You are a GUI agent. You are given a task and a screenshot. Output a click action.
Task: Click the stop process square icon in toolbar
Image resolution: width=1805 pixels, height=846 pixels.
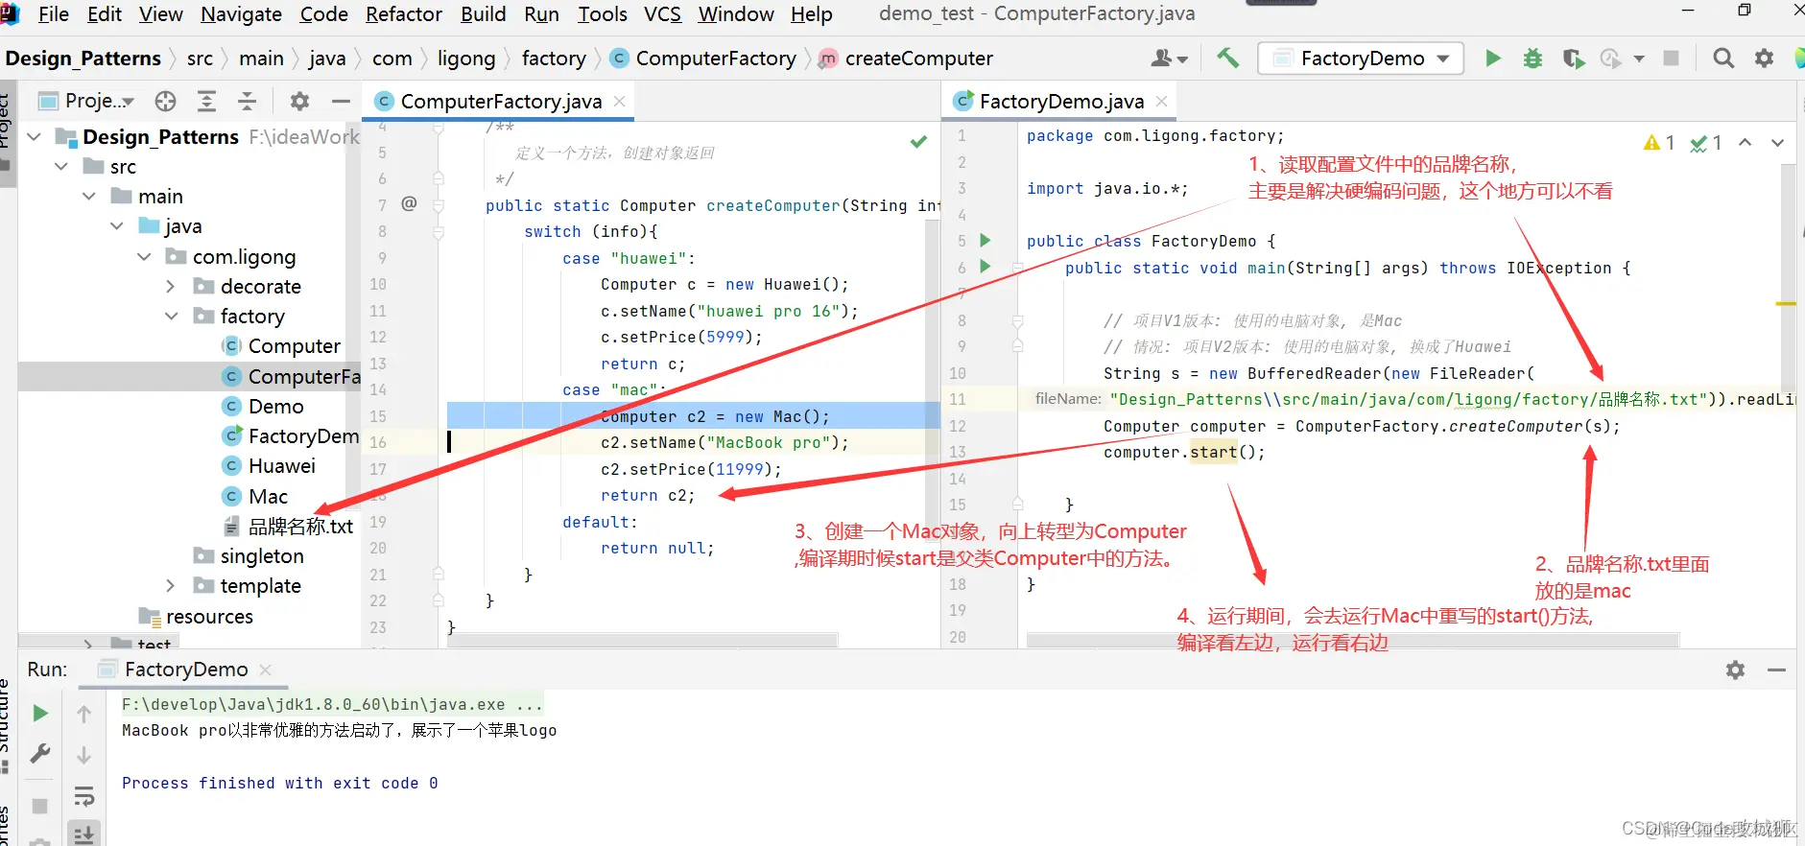[1671, 59]
